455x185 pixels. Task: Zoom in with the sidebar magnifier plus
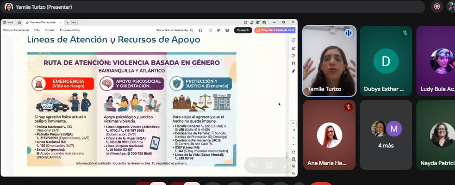[x=293, y=166]
